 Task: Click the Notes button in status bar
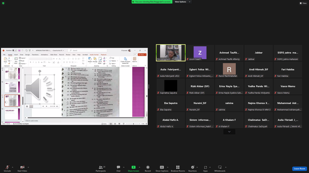click(x=104, y=124)
